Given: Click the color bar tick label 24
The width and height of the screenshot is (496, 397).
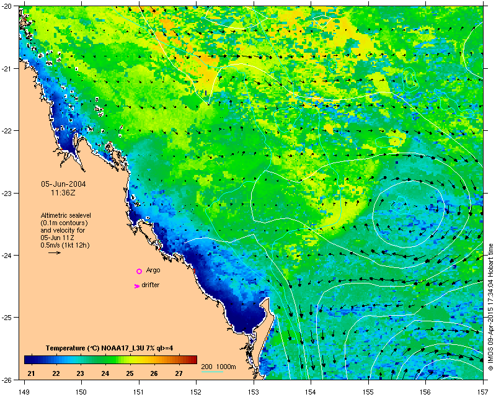Looking at the screenshot, I should pyautogui.click(x=105, y=373).
